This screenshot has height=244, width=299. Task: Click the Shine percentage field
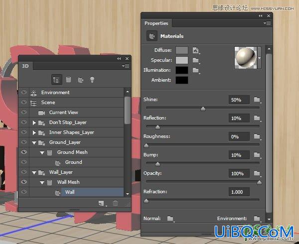tap(239, 100)
